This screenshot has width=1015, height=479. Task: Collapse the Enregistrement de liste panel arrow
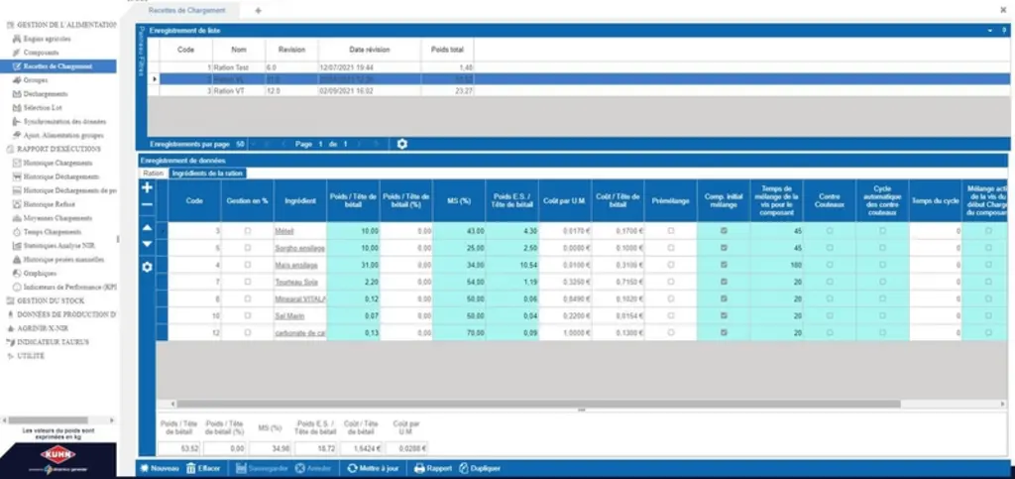click(990, 31)
